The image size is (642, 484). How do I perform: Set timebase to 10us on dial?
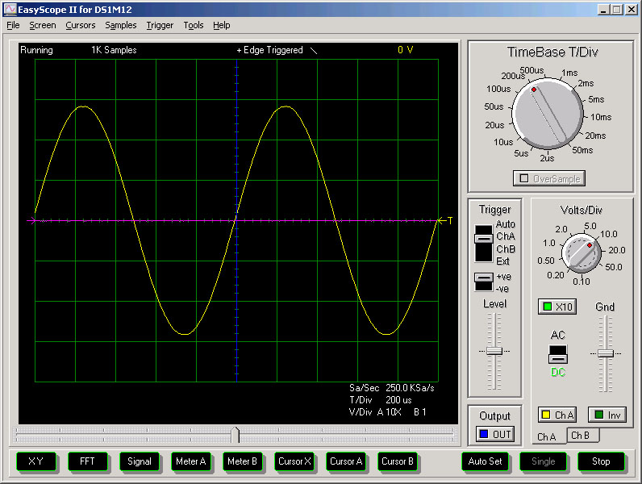(503, 142)
